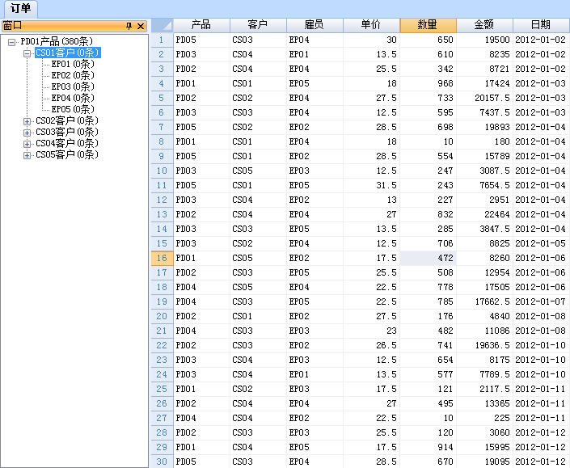Image resolution: width=570 pixels, height=468 pixels.
Task: Click amount cell 225 in row 27
Action: [x=484, y=418]
